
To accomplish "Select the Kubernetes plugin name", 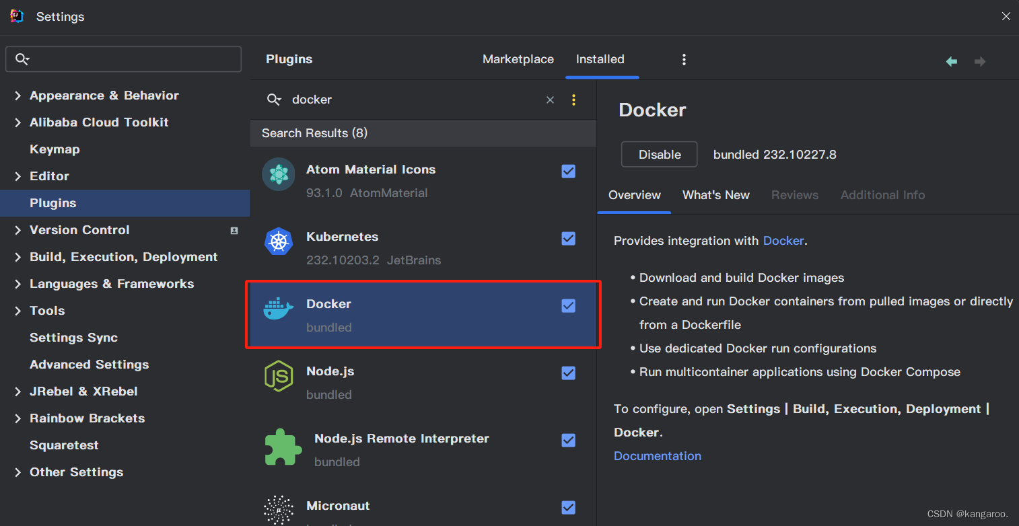I will (x=342, y=237).
